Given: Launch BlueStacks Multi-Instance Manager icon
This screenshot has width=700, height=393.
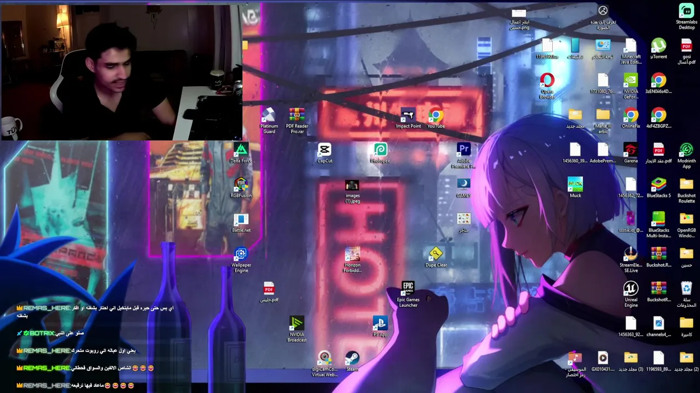Looking at the screenshot, I should coord(658,225).
